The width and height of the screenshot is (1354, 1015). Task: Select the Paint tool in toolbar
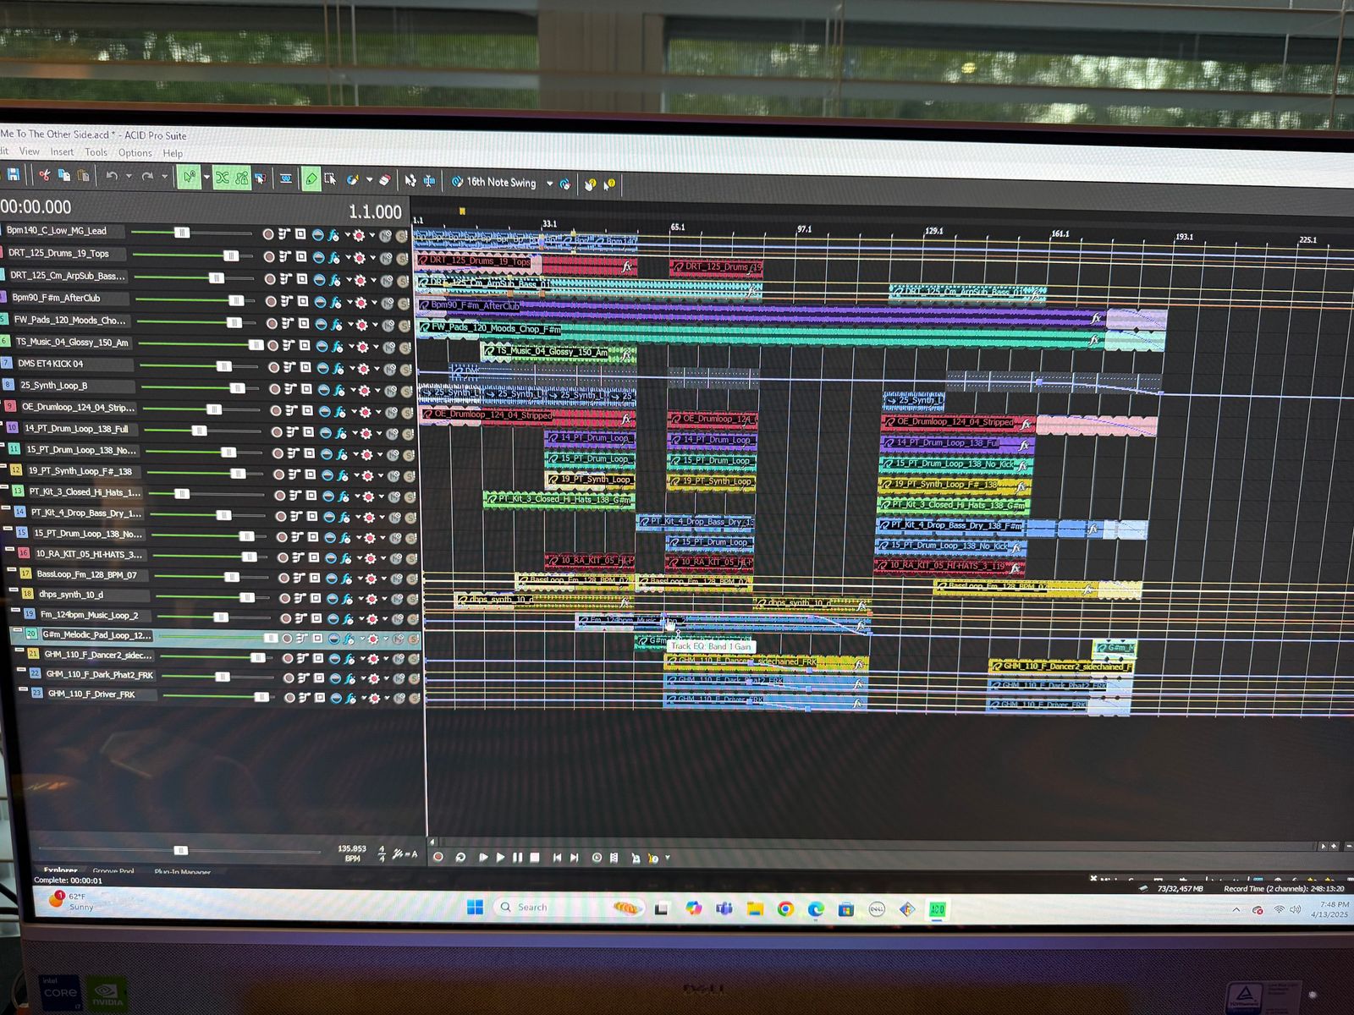352,179
